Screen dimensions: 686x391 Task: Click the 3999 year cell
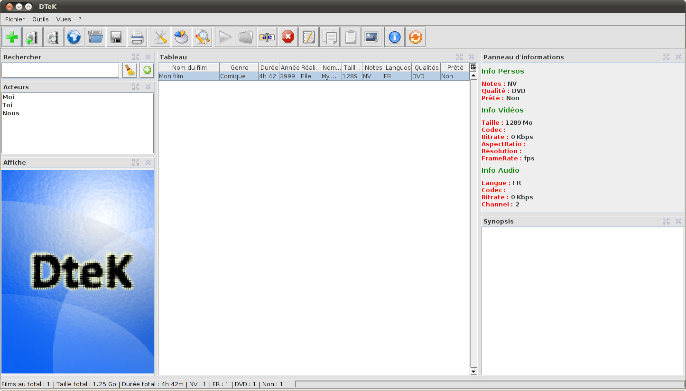click(290, 76)
